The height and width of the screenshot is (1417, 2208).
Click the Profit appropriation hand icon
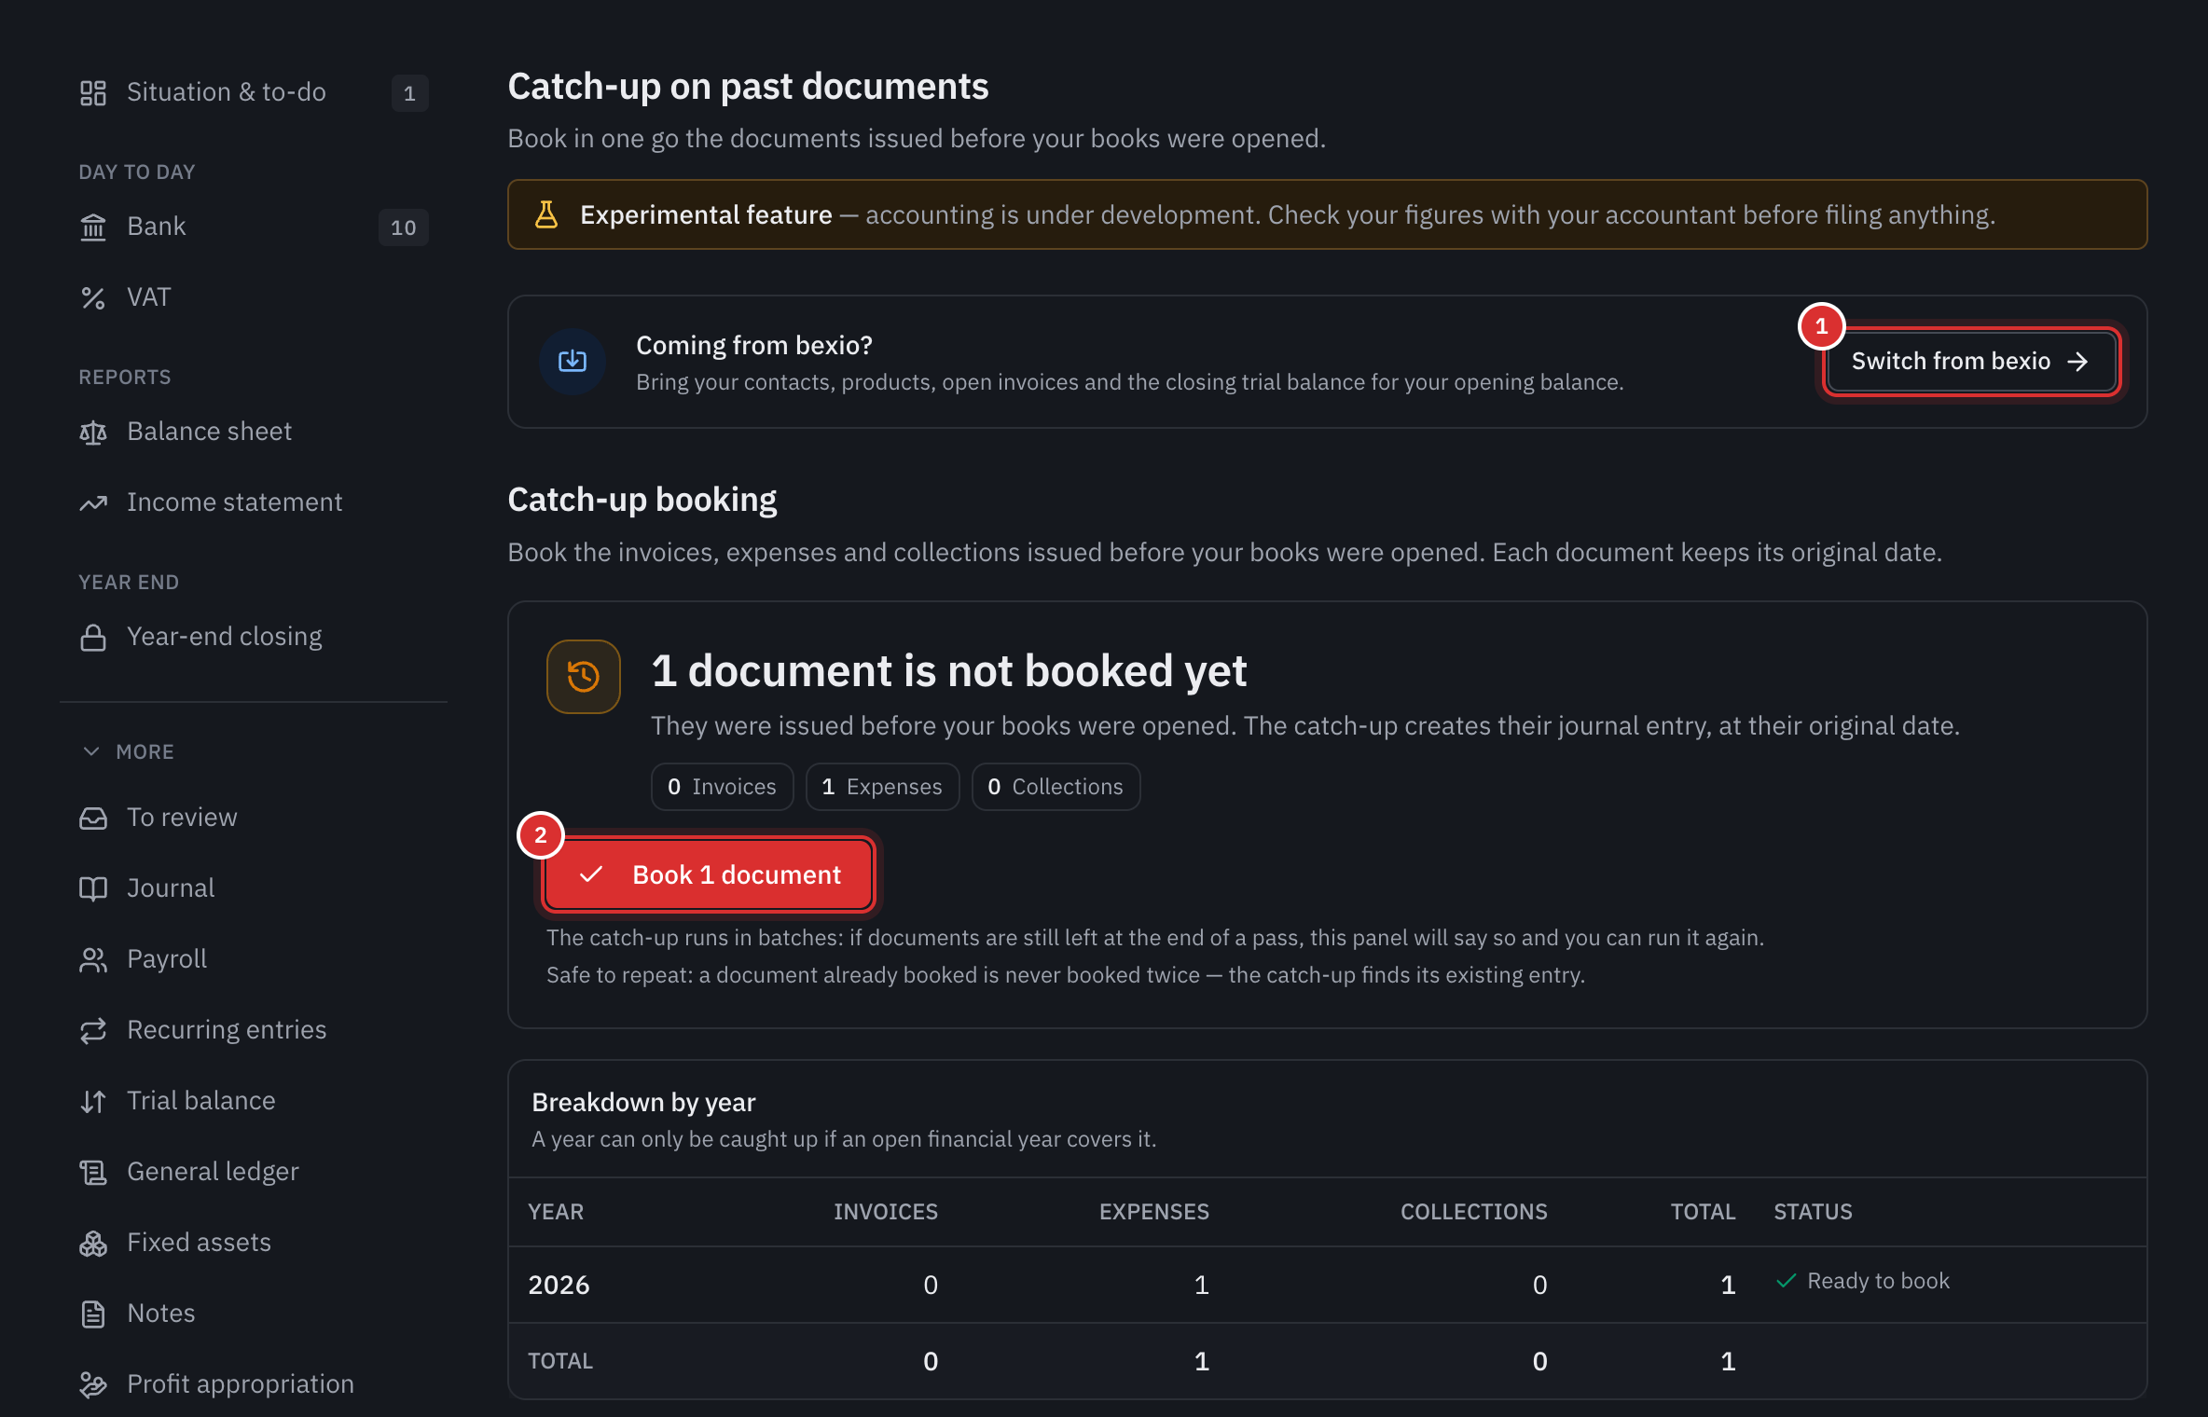[x=93, y=1384]
